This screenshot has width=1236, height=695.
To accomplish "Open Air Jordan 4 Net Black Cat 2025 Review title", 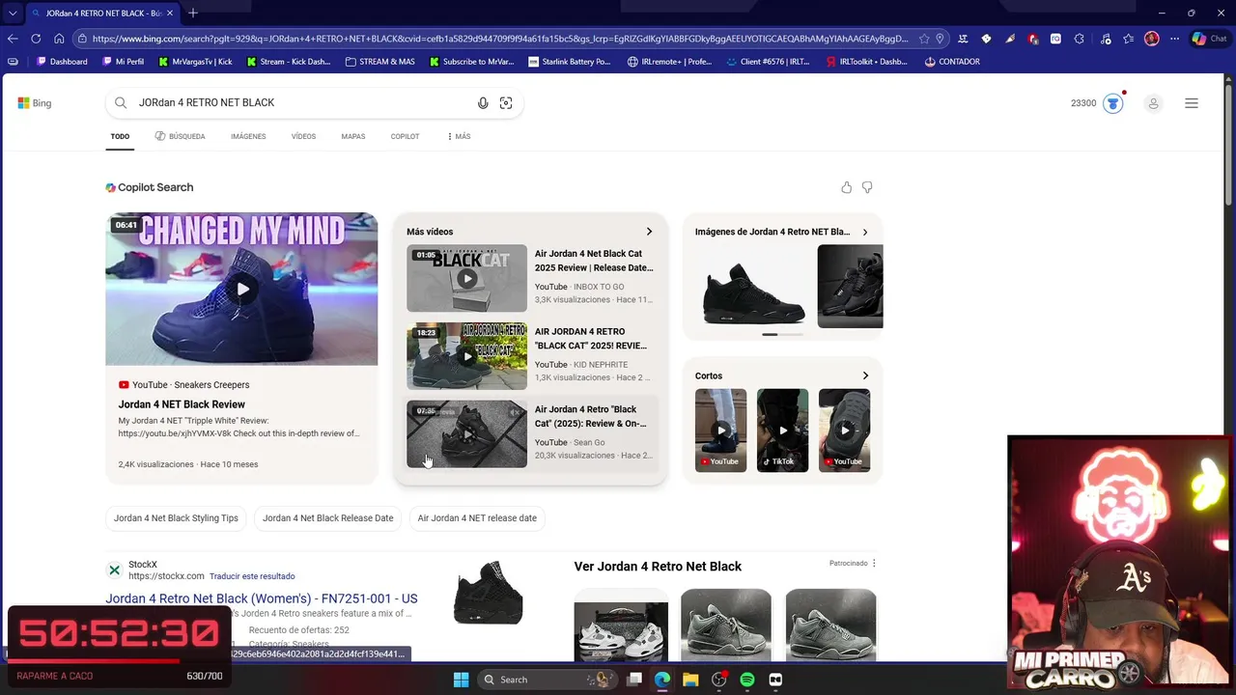I will tap(594, 261).
